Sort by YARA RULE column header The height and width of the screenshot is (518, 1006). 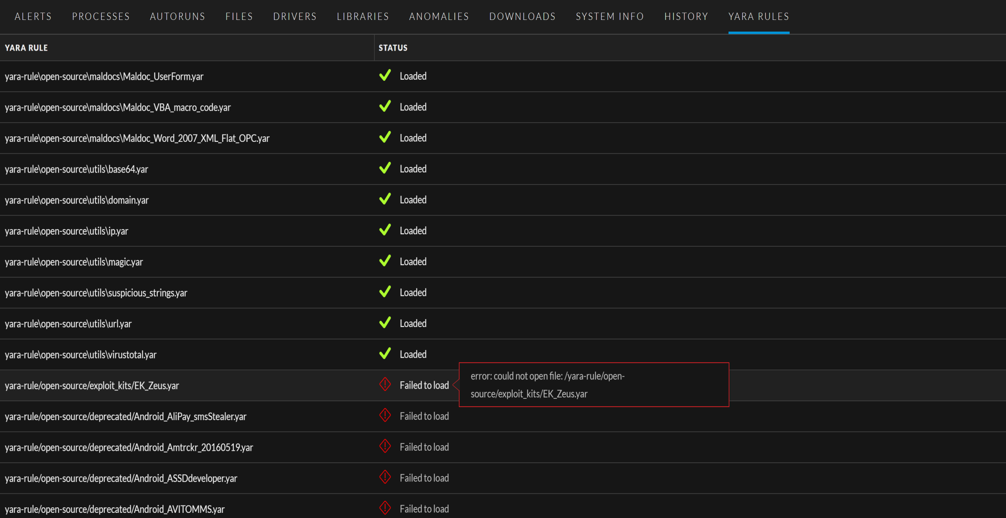click(x=26, y=48)
